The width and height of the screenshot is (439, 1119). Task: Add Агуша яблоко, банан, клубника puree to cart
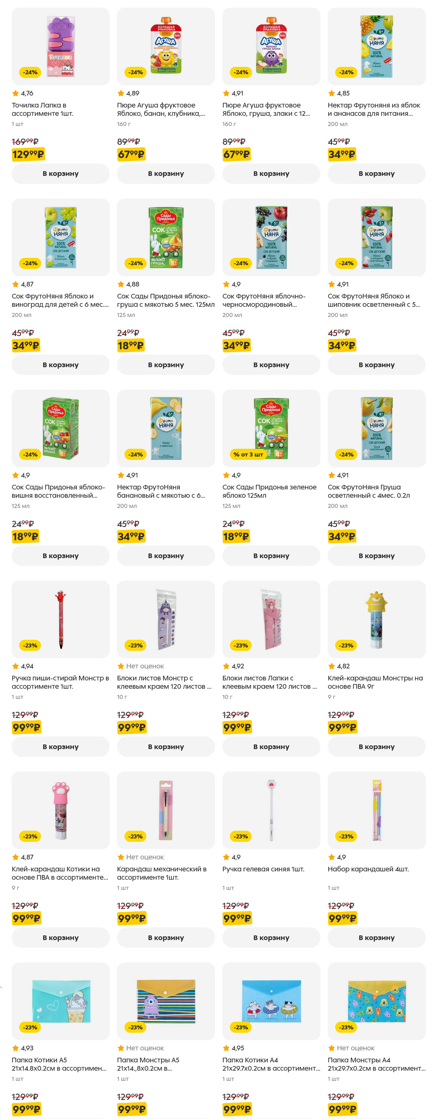tap(166, 174)
